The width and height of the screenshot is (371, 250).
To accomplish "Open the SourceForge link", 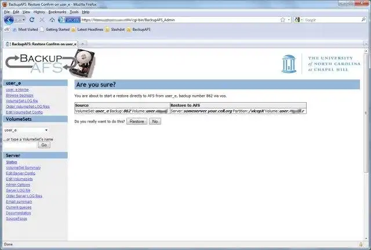I will pyautogui.click(x=17, y=219).
